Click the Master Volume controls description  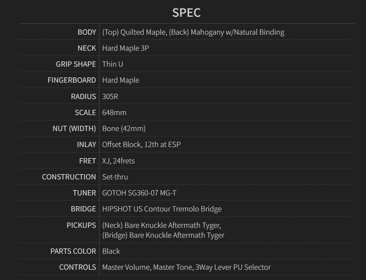click(186, 267)
